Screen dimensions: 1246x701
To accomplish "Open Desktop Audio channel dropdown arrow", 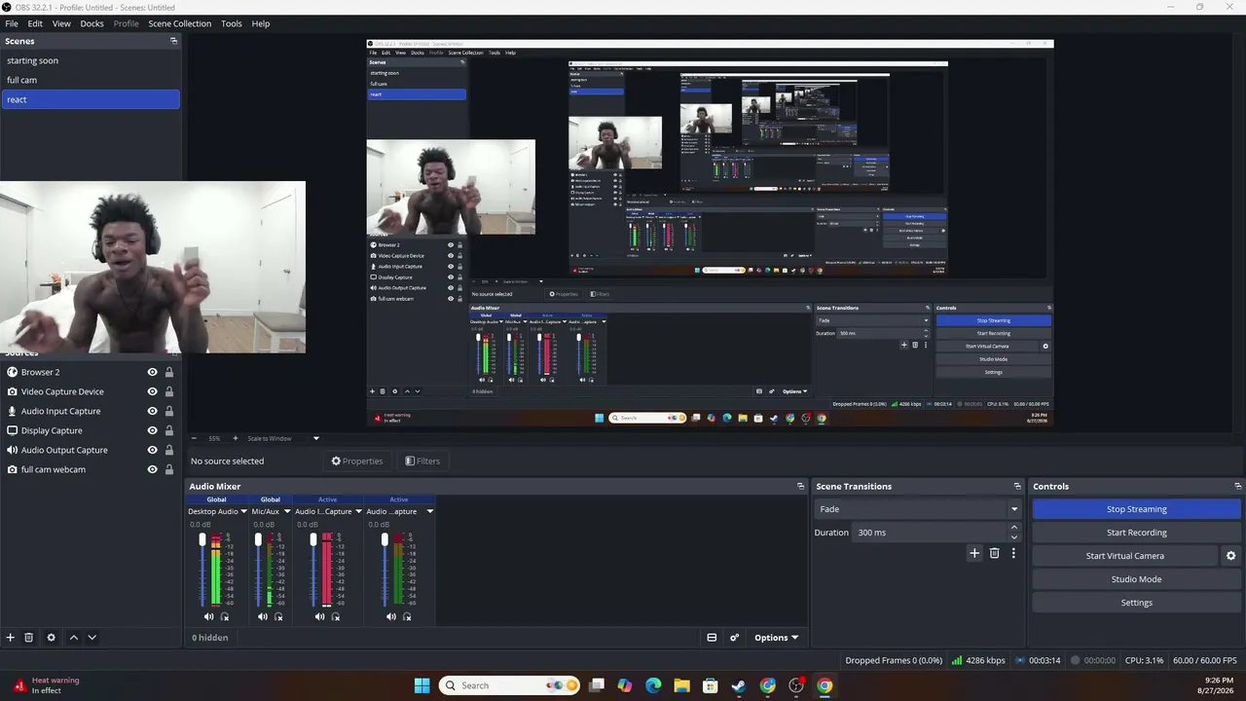I will (244, 511).
